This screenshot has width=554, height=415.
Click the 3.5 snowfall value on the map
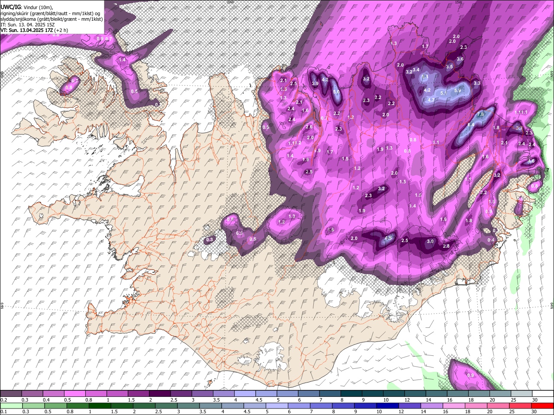449,67
